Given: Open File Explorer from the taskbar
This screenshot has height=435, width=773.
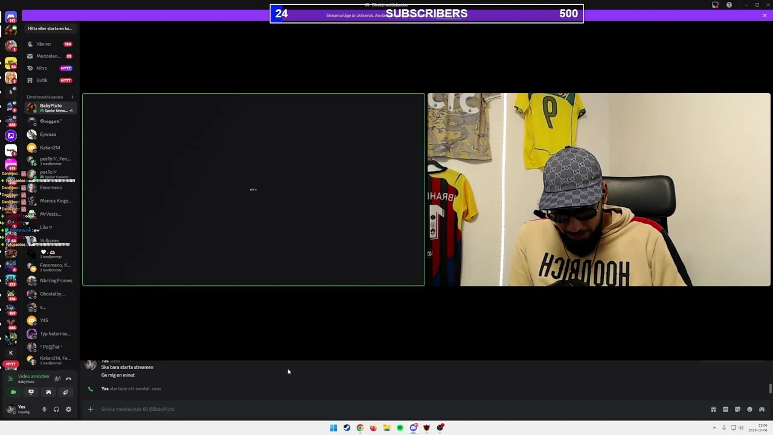Looking at the screenshot, I should click(x=386, y=428).
